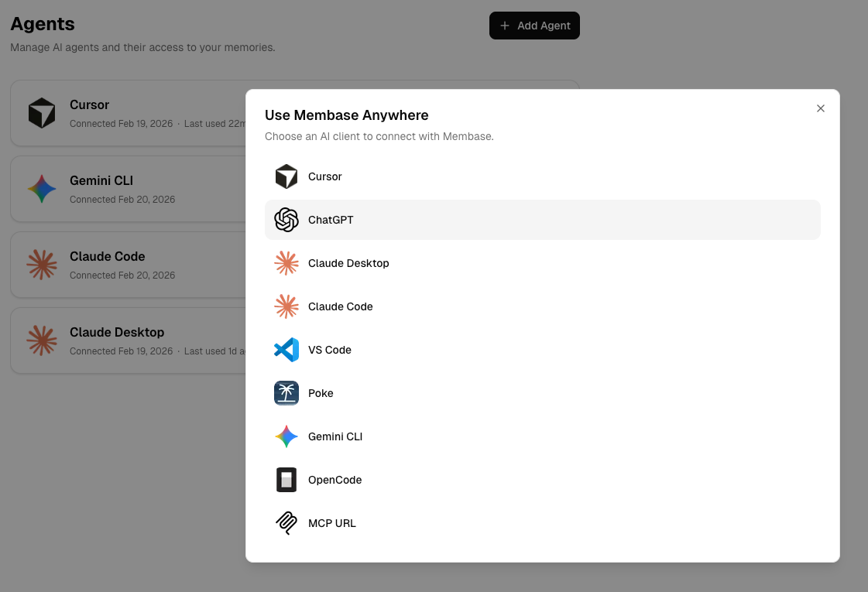Click the VS Code blue logo icon

coord(286,350)
